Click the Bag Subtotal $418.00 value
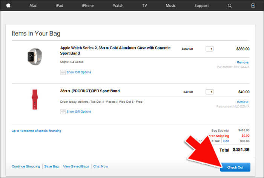Screen dimensions: 264x178 244,130
